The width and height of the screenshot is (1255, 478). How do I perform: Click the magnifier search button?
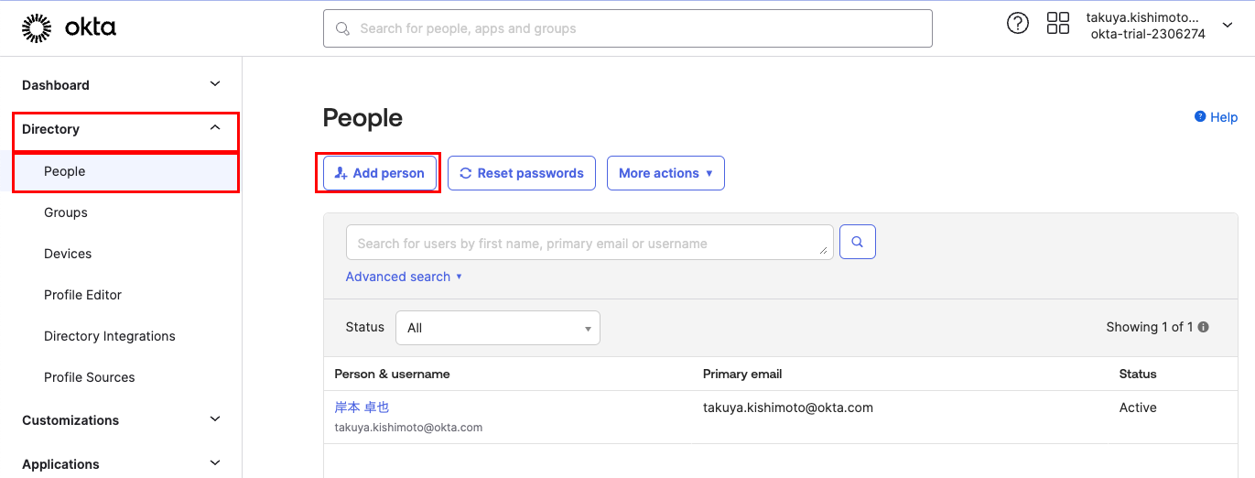(x=857, y=243)
